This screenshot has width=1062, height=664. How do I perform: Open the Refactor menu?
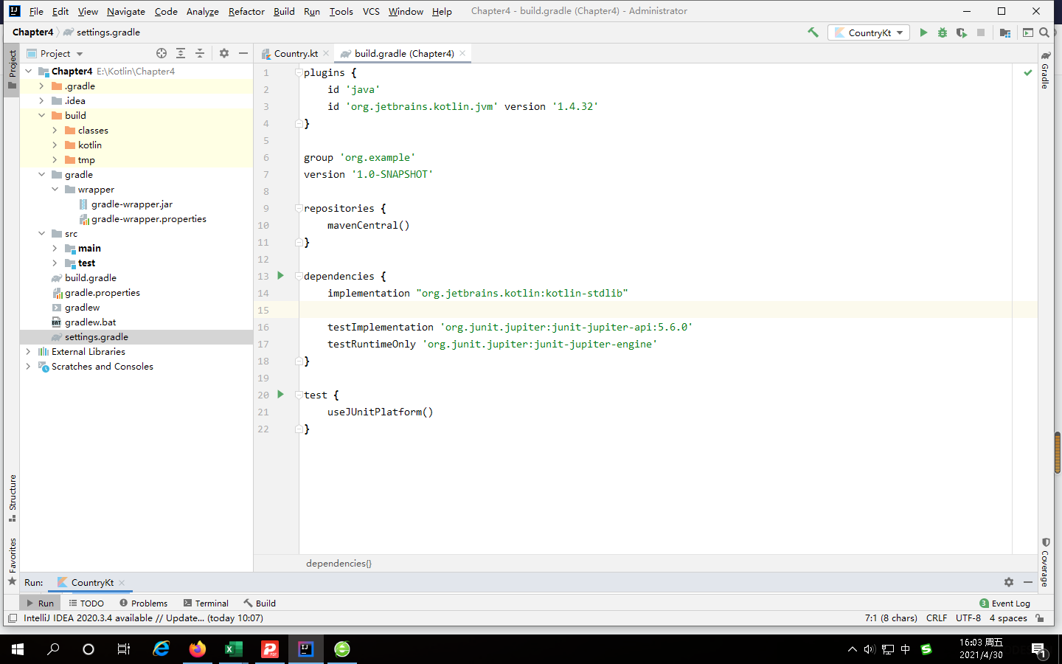tap(246, 11)
